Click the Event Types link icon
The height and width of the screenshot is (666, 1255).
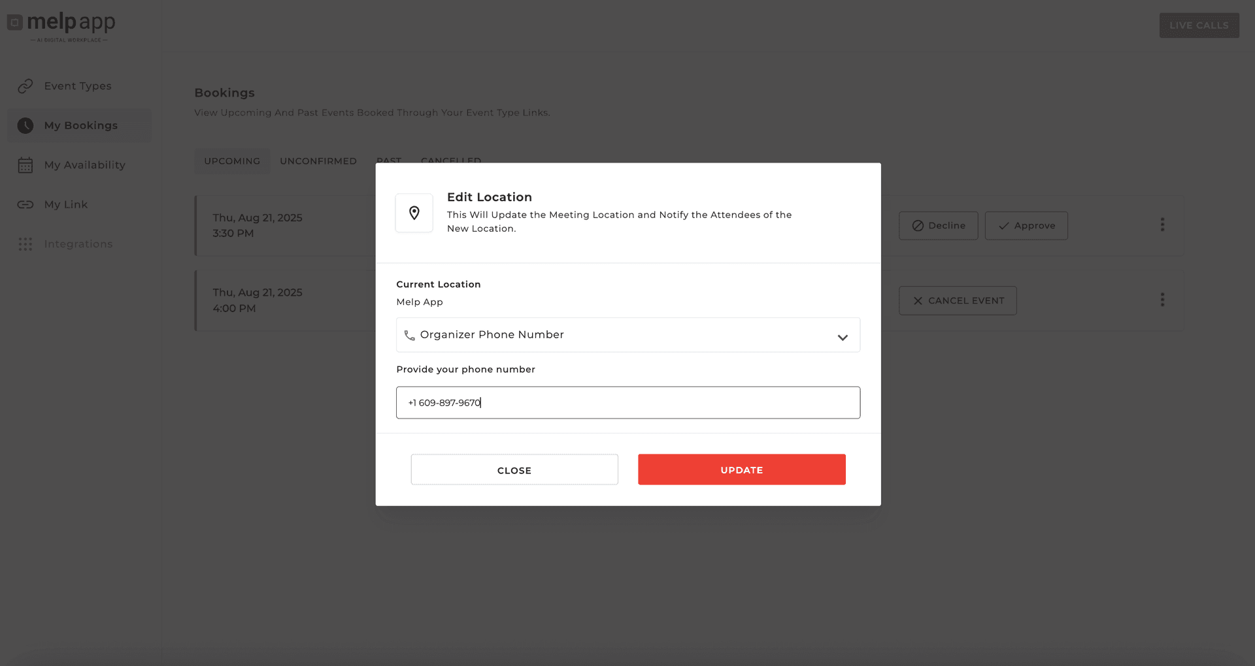click(x=25, y=86)
